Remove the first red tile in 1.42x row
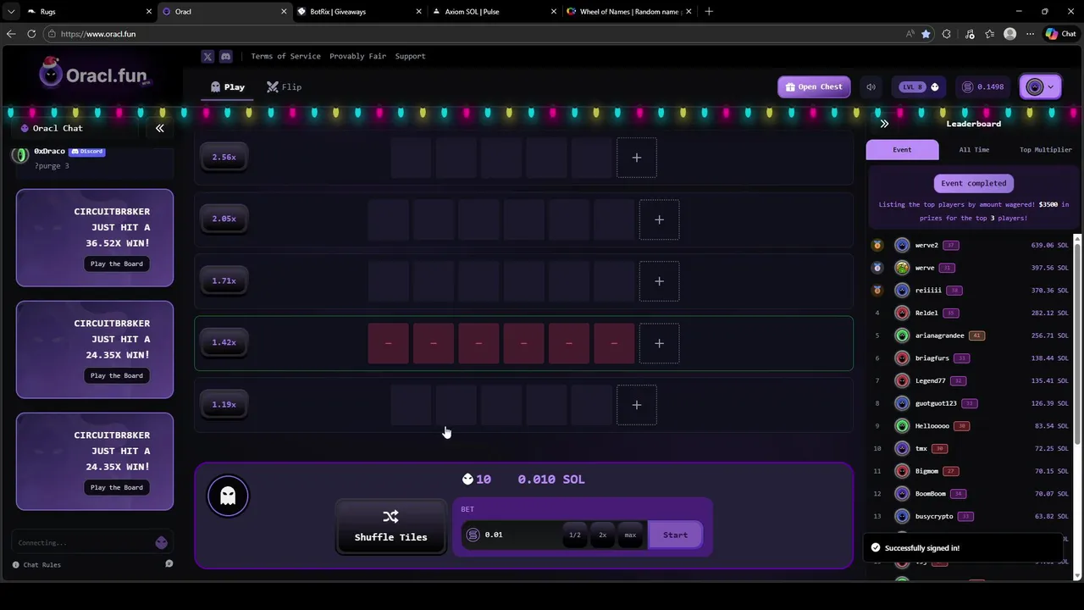 tap(388, 343)
